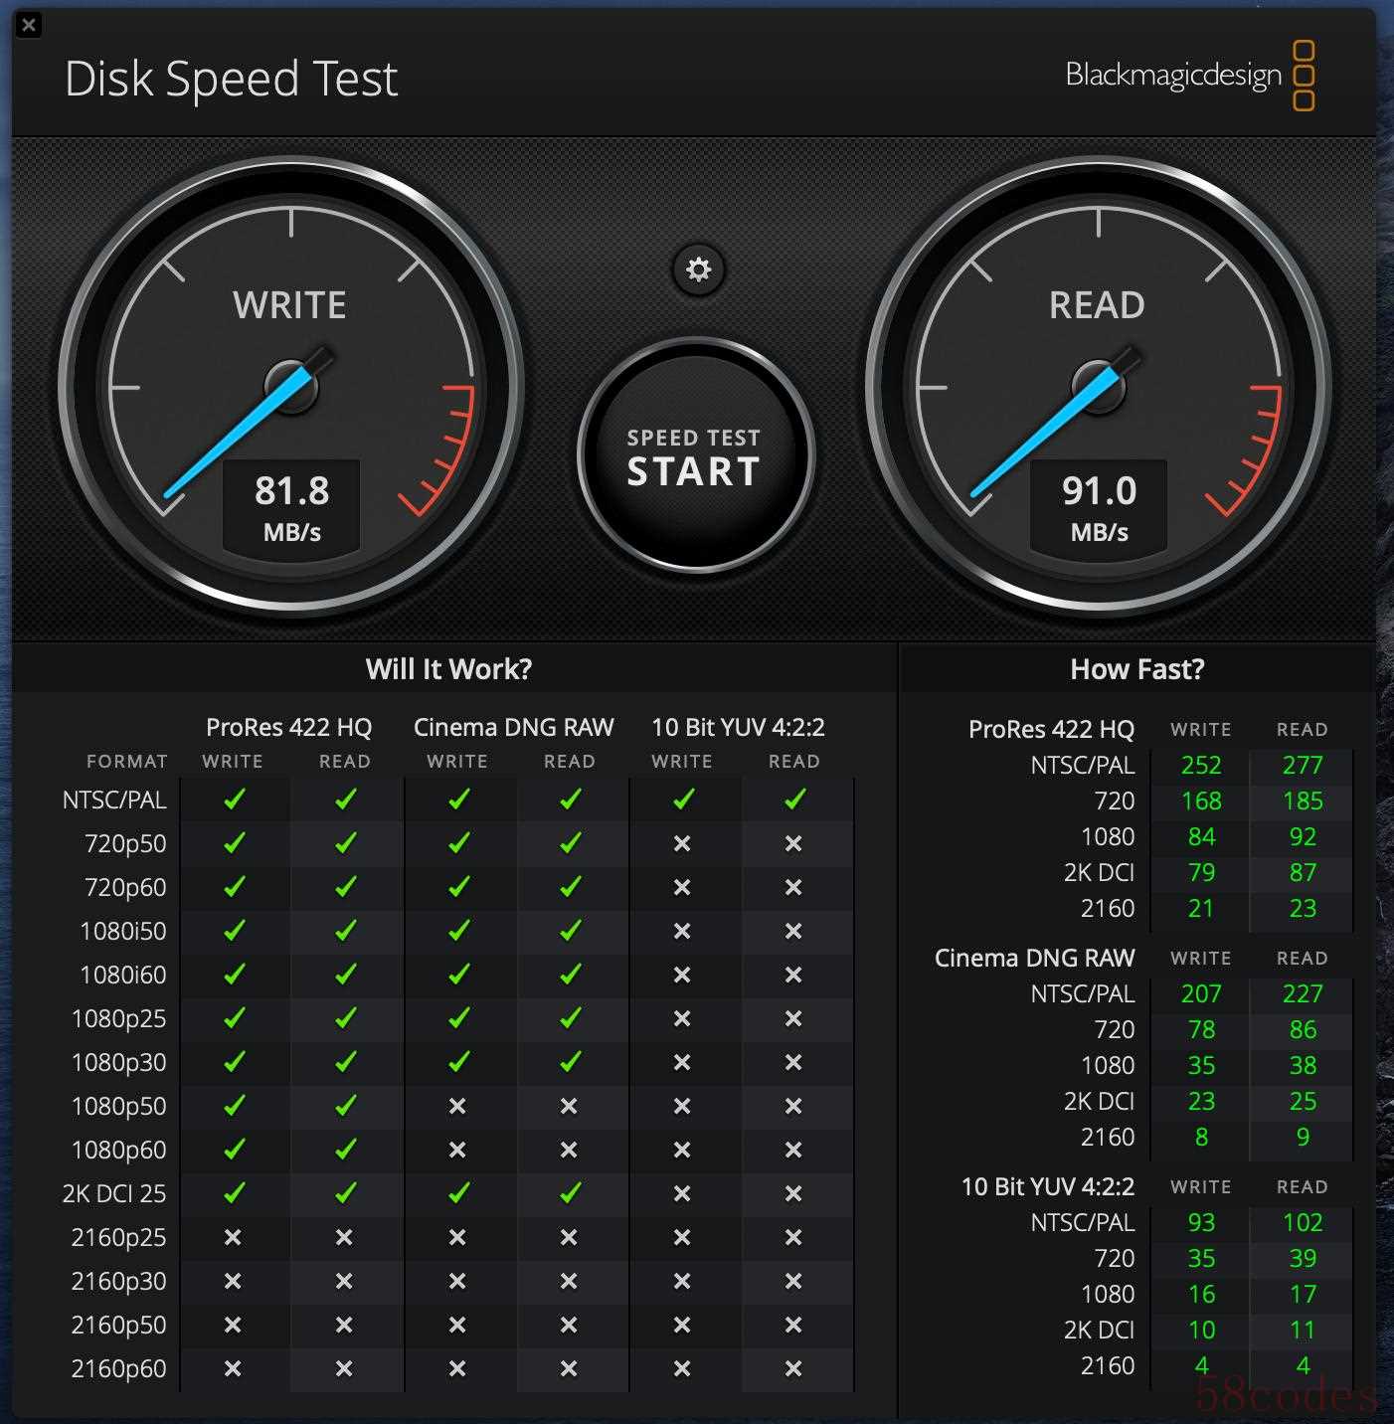
Task: Click ProRes 422 HQ NTSC/PAL read value 277
Action: pos(1303,765)
